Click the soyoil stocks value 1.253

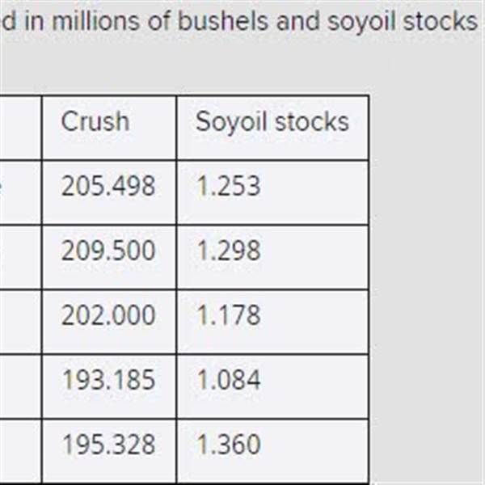click(x=229, y=186)
